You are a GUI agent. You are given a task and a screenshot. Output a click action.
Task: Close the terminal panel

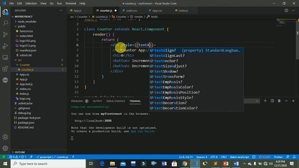pos(293,101)
